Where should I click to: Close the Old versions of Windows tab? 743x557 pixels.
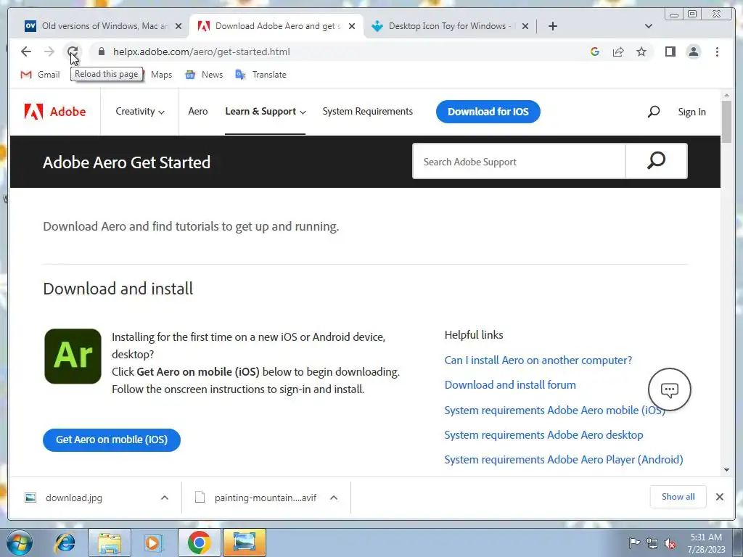[178, 26]
